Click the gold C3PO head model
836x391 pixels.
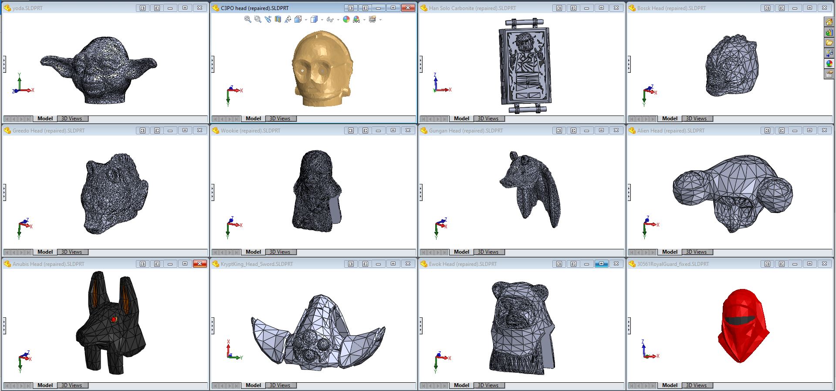tap(322, 68)
